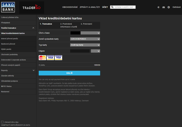Screen dimensions: 182x127
Task: Click the 'Vklad kreditní/debetní kartou' page heading
Action: (x=60, y=18)
